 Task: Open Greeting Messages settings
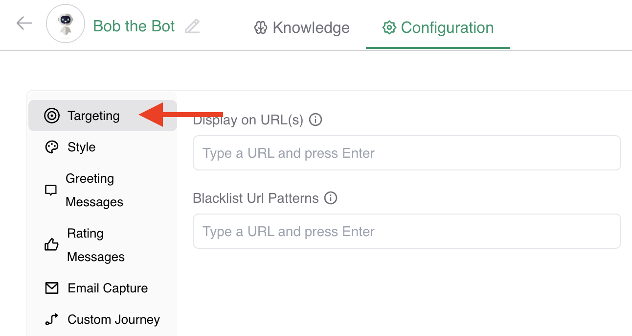tap(94, 190)
